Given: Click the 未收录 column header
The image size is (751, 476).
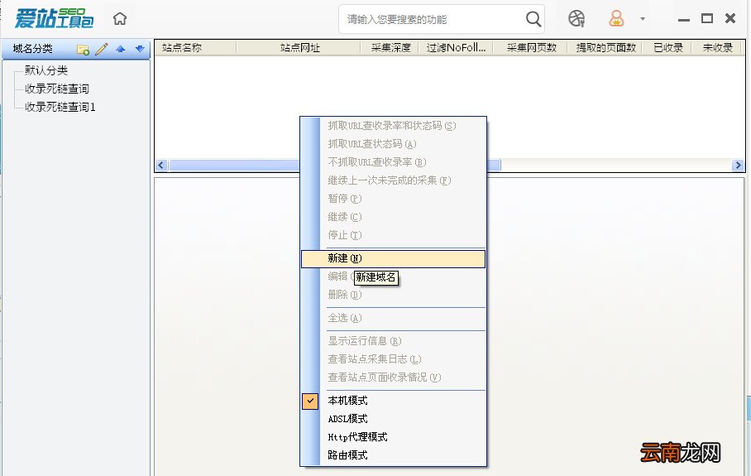Looking at the screenshot, I should coord(717,48).
